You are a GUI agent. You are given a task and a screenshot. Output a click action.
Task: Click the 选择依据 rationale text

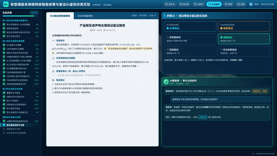point(204,60)
